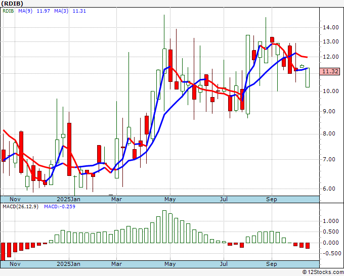The width and height of the screenshot is (344, 276).
Task: Select the Nov marker on MACD timeline
Action: [16, 264]
